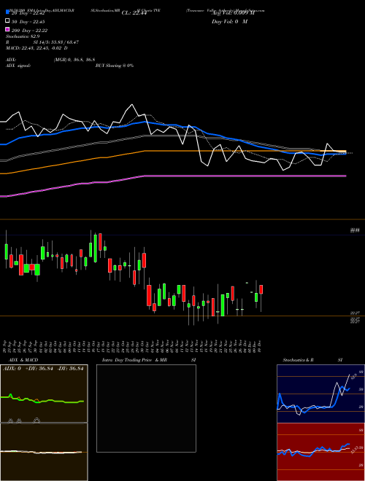Click inside the empty intraday chart box

(x=146, y=408)
